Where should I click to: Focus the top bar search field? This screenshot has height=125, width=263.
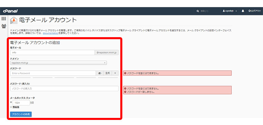pyautogui.click(x=209, y=11)
